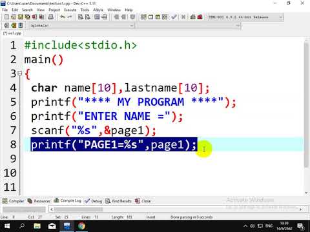
Task: Switch to the Find Results tab
Action: pyautogui.click(x=118, y=201)
